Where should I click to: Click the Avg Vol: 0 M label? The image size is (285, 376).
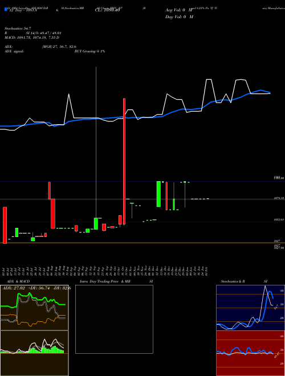[179, 10]
